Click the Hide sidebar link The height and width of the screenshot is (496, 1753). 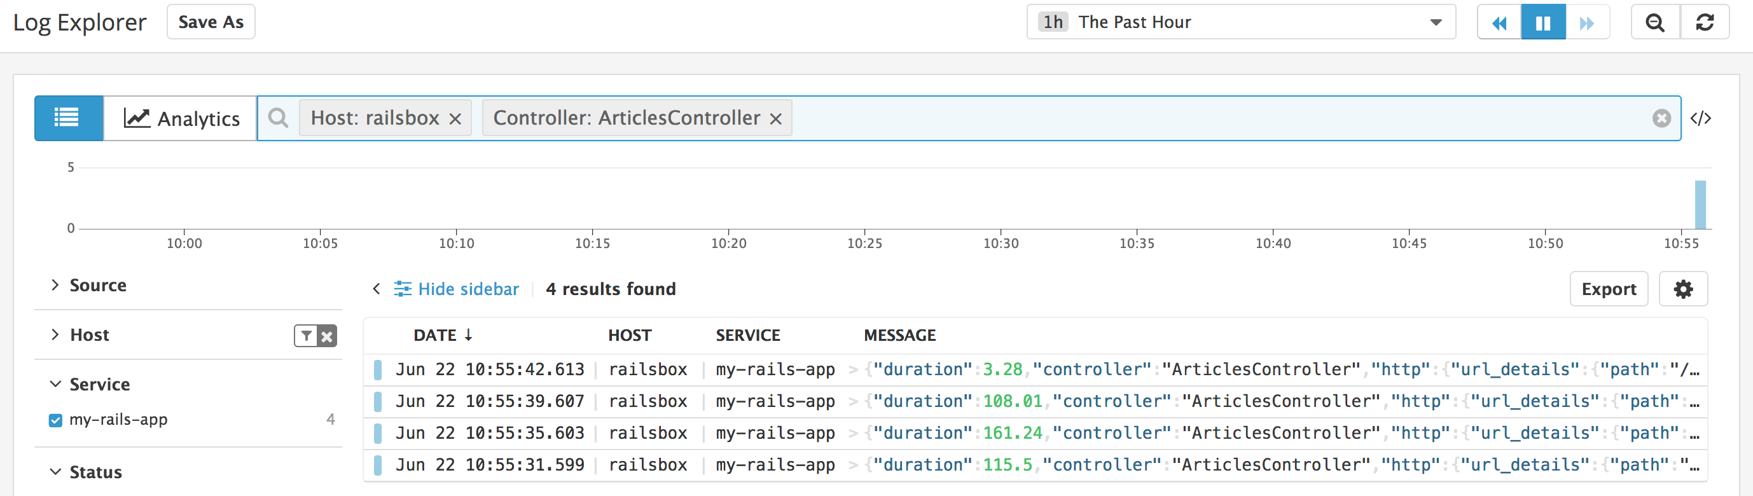[x=457, y=289]
